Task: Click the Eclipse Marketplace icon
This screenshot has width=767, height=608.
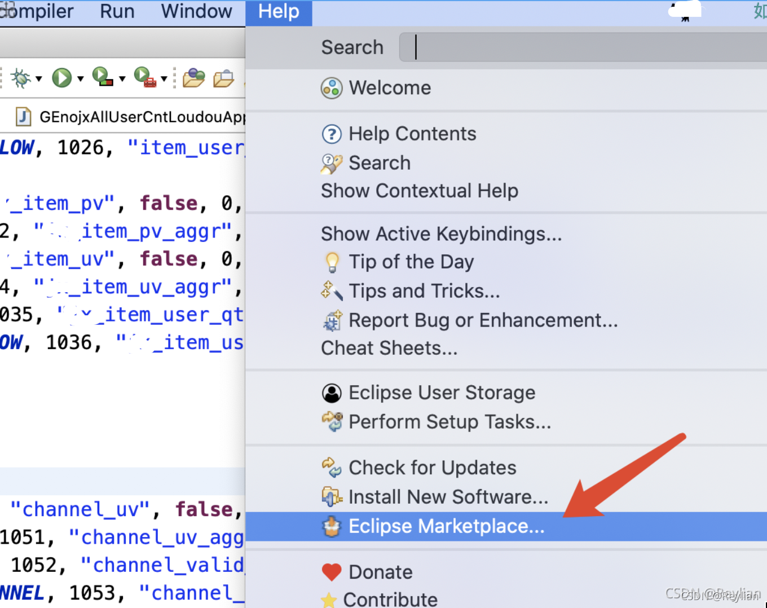Action: 332,527
